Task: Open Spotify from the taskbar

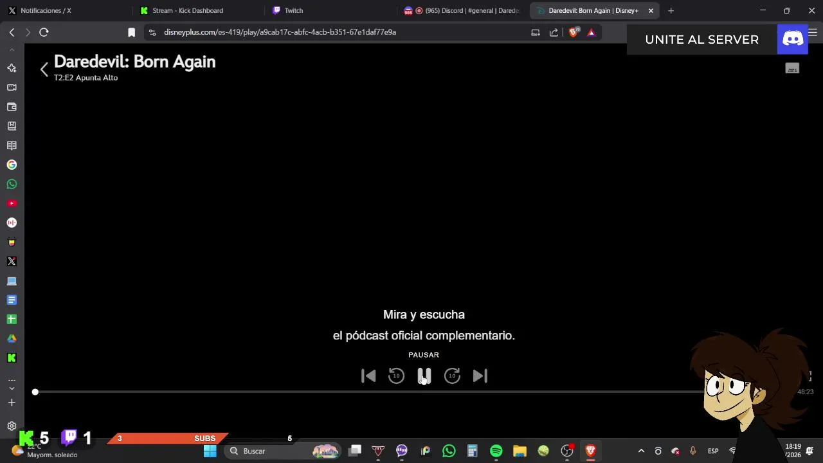Action: (496, 451)
